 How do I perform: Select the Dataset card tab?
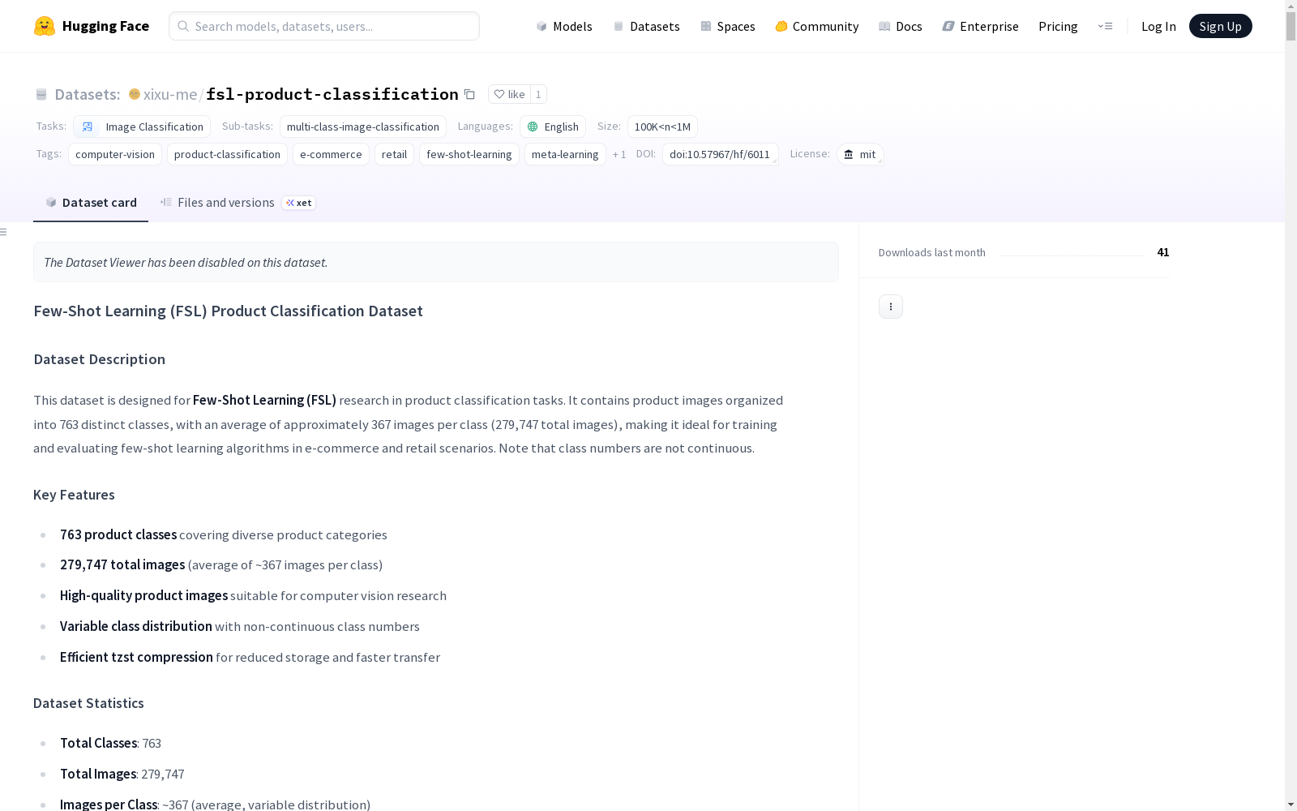pos(91,203)
